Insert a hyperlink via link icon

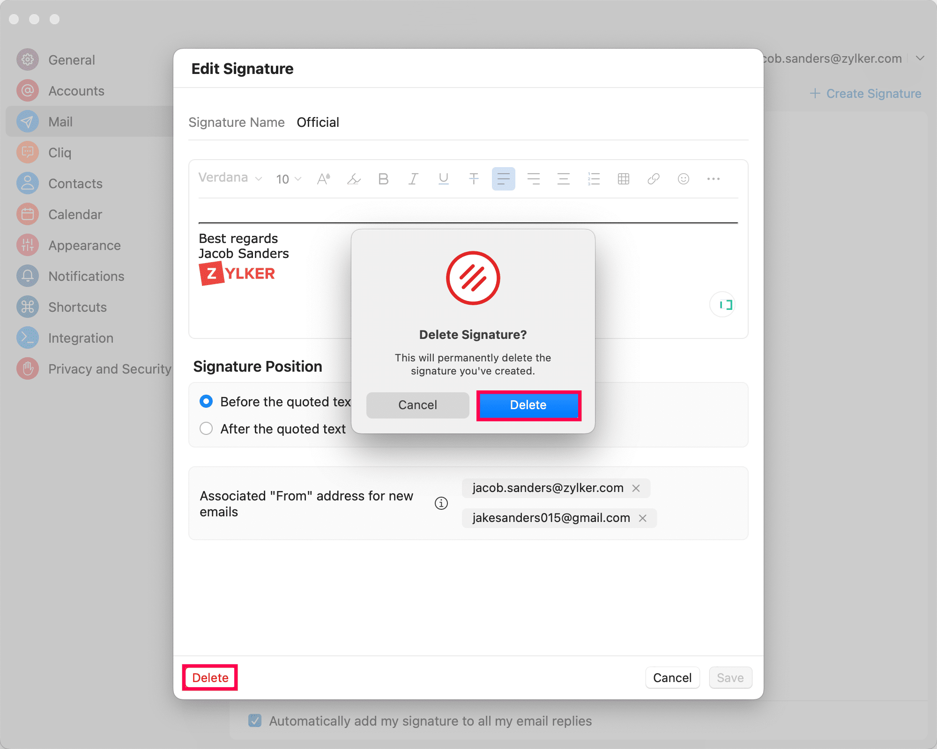(x=654, y=179)
